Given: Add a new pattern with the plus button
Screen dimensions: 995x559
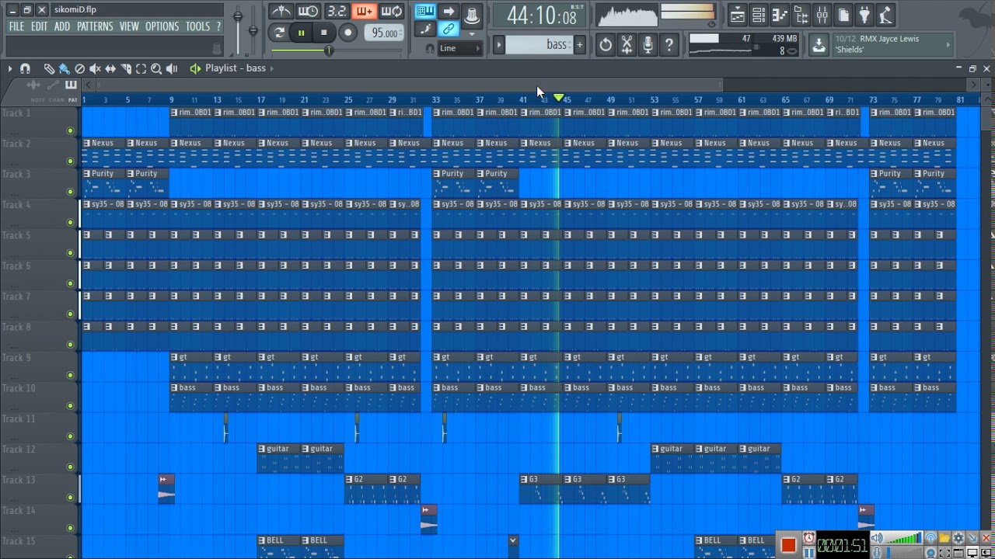Looking at the screenshot, I should pyautogui.click(x=579, y=45).
